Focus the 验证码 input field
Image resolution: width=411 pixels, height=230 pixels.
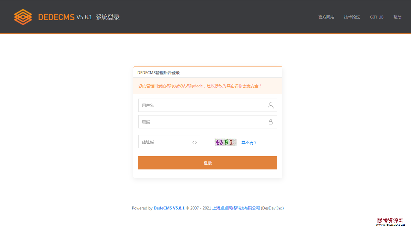(170, 142)
